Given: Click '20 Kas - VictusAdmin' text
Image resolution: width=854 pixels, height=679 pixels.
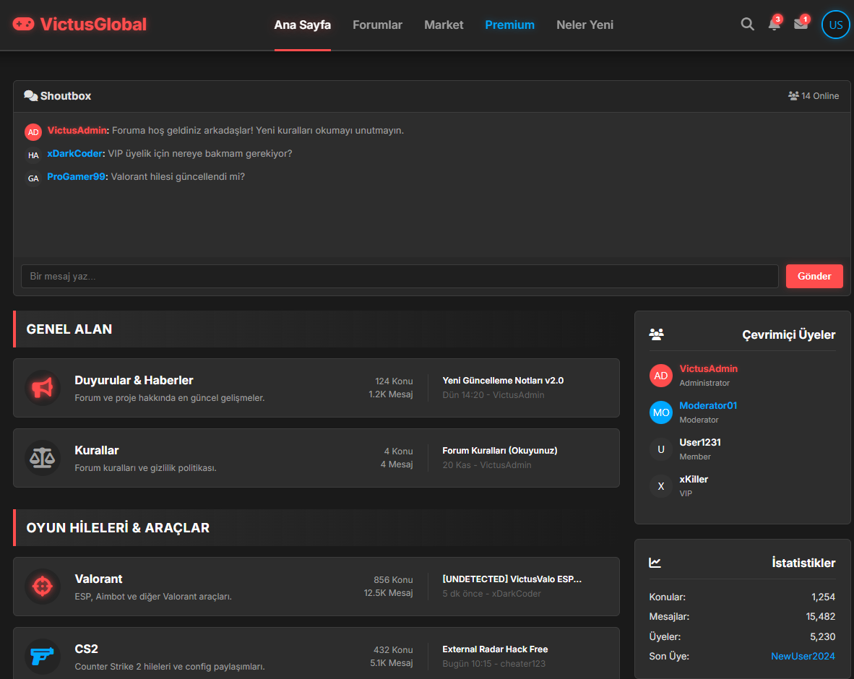Looking at the screenshot, I should [486, 465].
